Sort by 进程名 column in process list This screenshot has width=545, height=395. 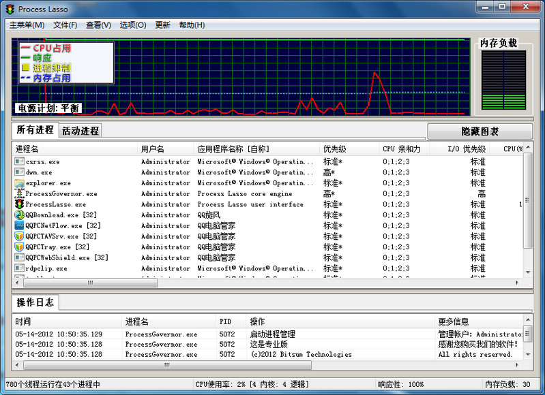[x=75, y=149]
